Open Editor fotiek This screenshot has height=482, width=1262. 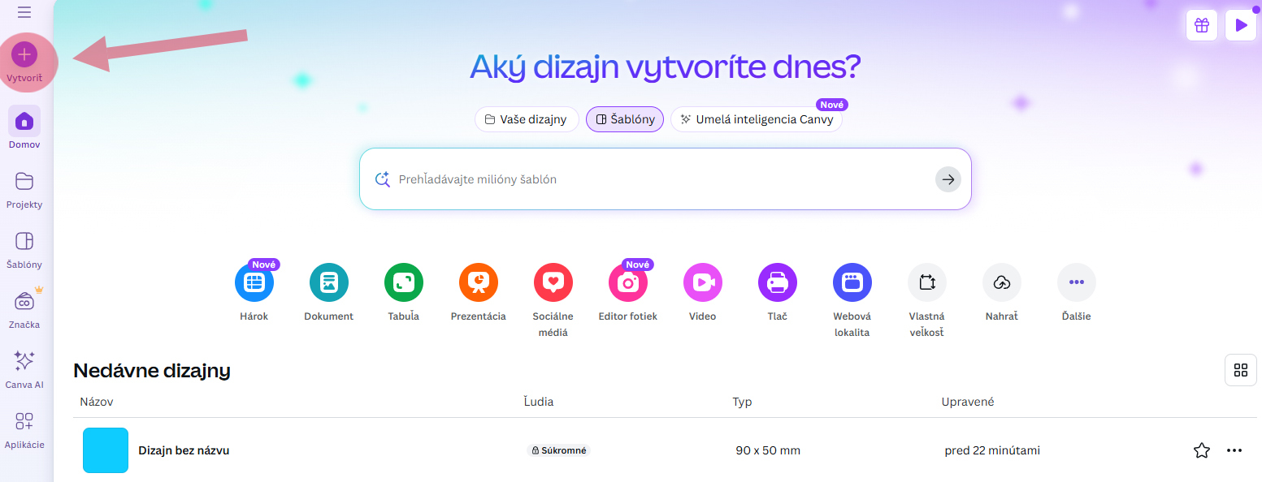pos(628,282)
